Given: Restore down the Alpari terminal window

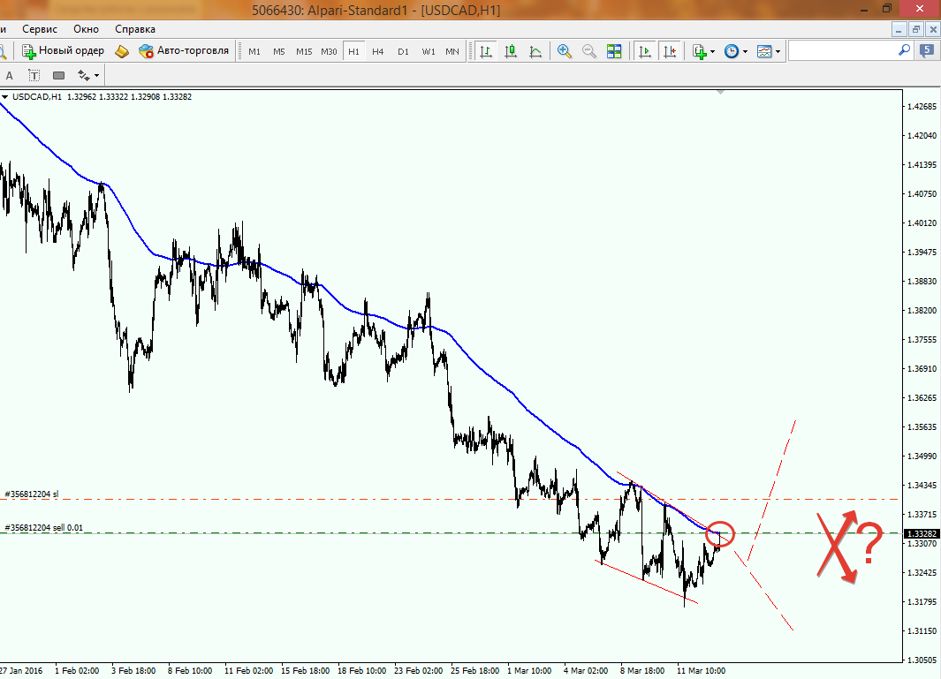Looking at the screenshot, I should point(887,9).
